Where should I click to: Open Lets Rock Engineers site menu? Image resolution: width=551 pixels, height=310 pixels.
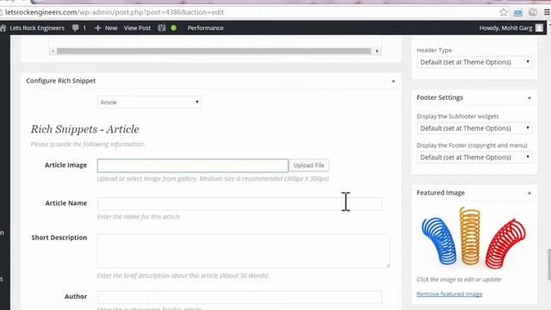click(37, 28)
